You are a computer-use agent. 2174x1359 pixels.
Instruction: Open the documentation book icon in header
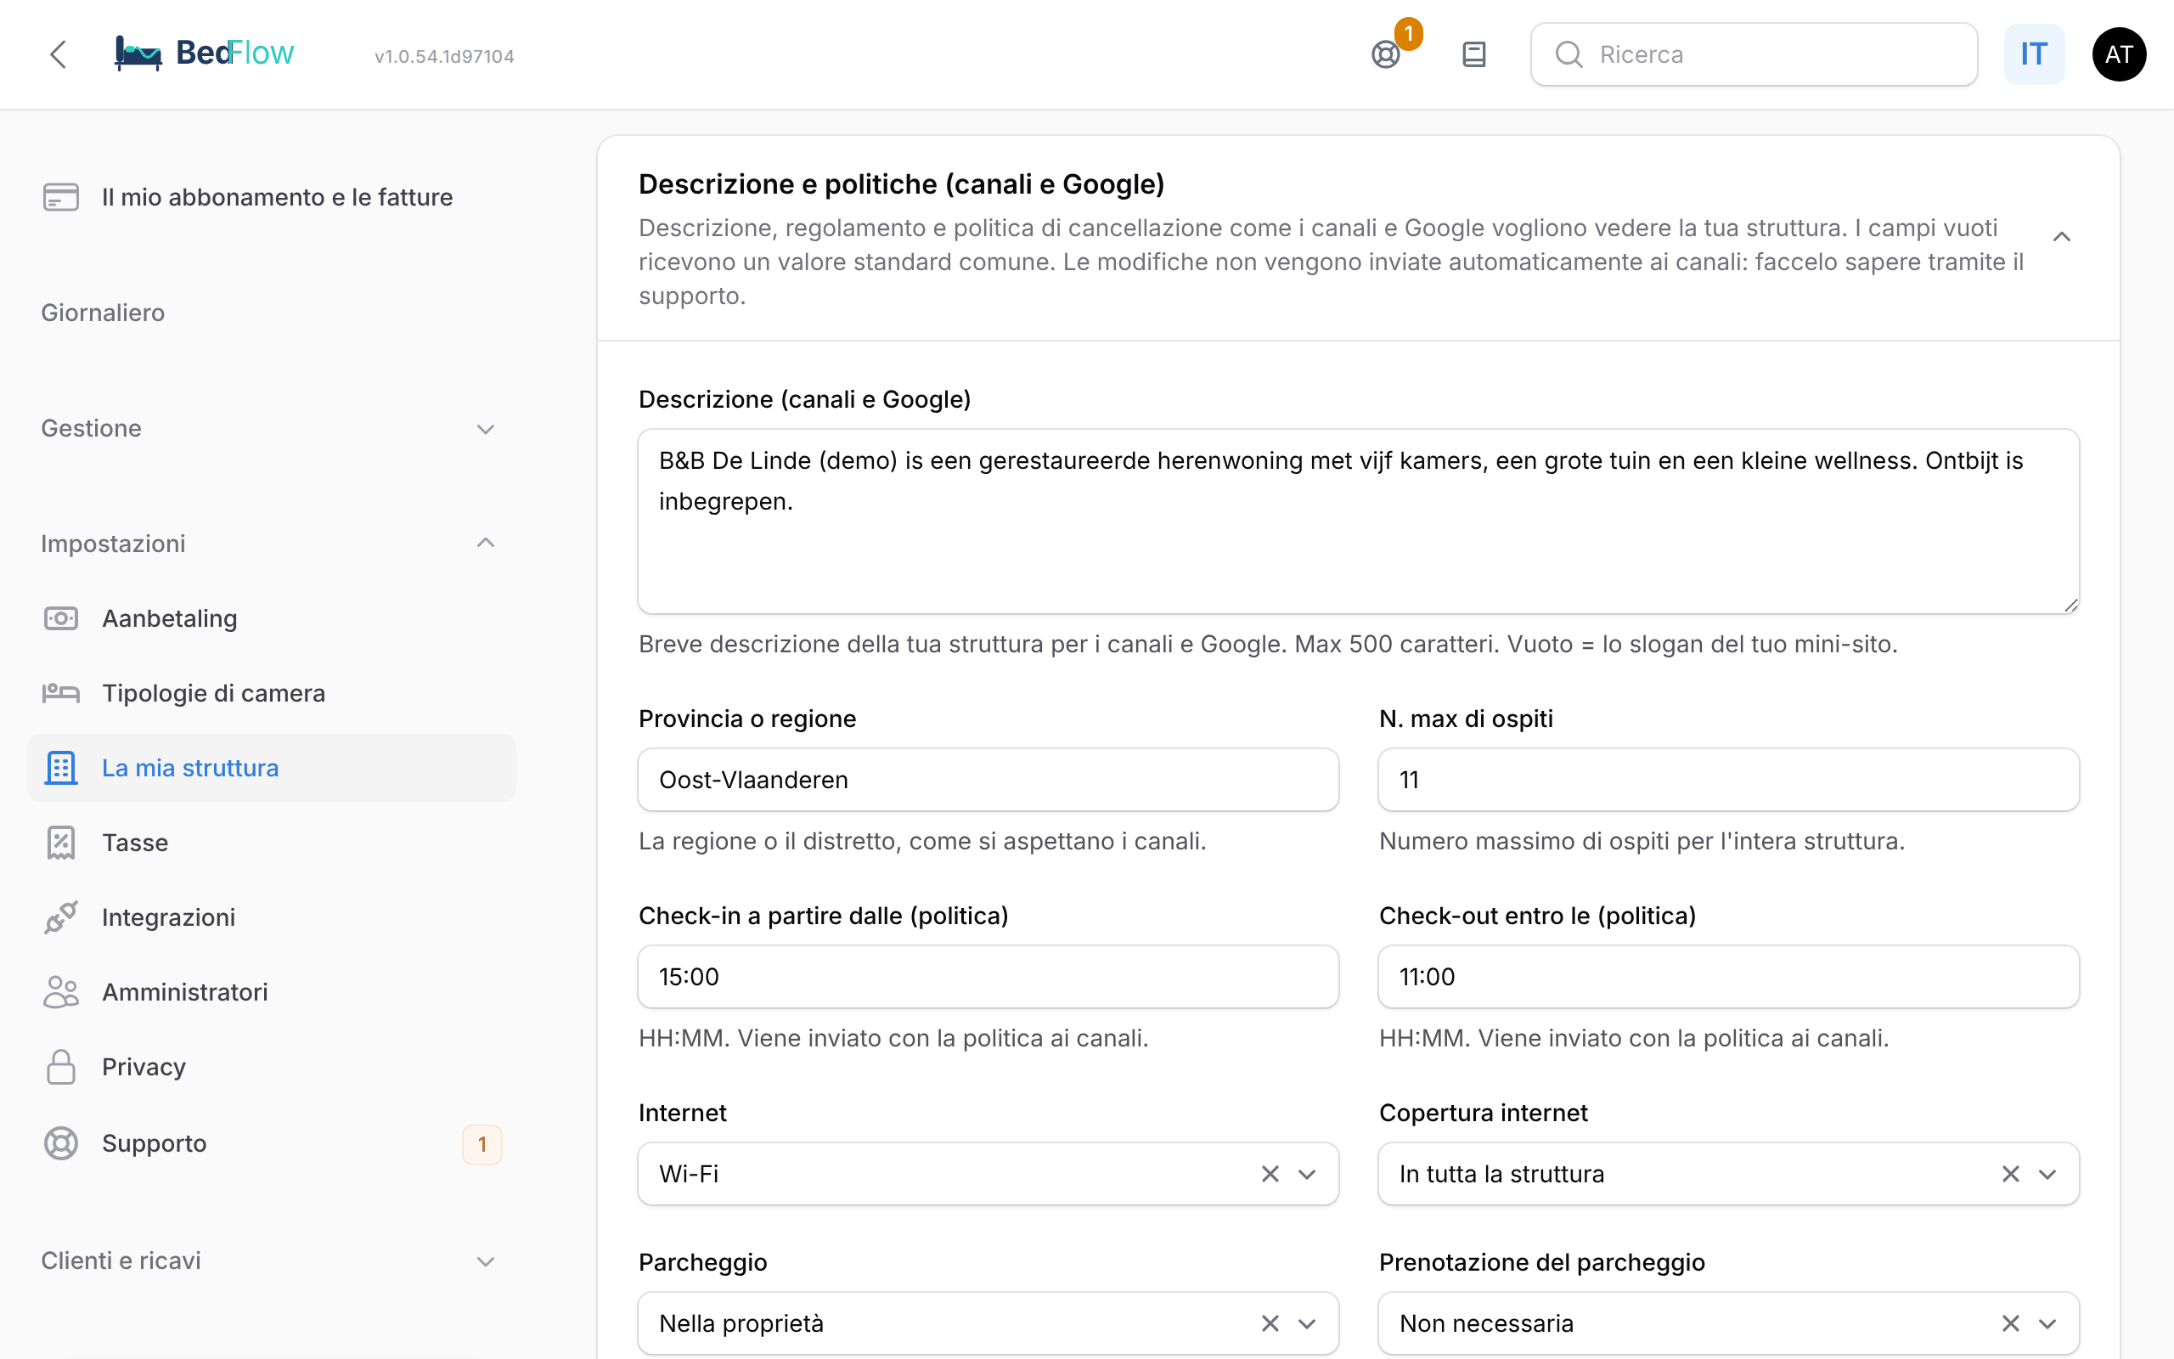[1474, 55]
